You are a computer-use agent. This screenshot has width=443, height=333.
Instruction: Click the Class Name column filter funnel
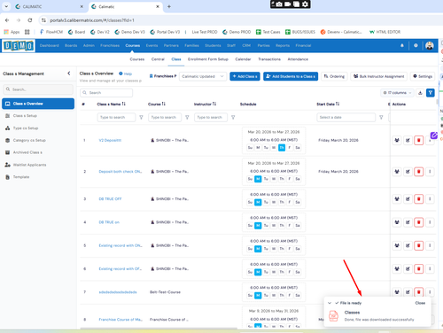pos(141,118)
